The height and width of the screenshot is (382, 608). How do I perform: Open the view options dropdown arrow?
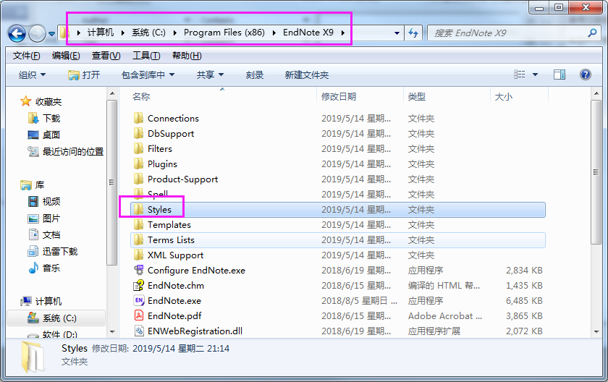tap(535, 75)
